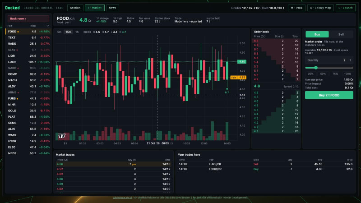The height and width of the screenshot is (203, 361).
Task: Click the 4.66 'you' market trade row
Action: click(x=114, y=164)
